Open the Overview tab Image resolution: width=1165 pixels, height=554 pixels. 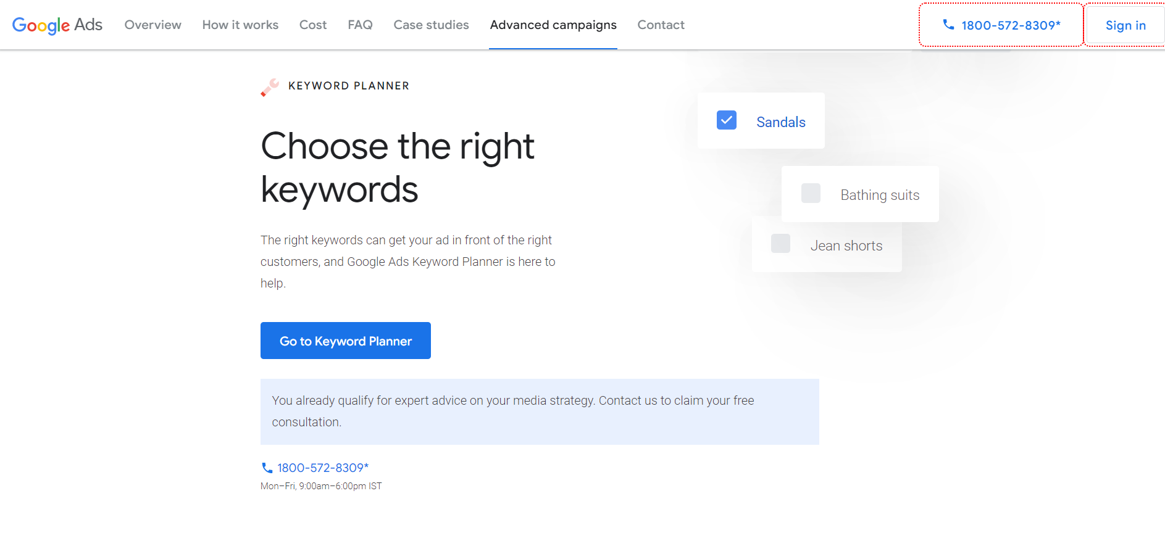153,25
